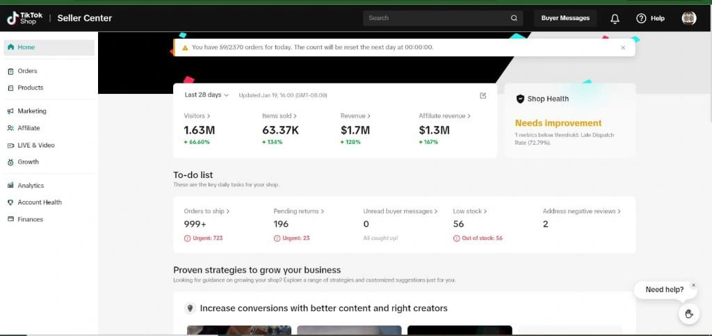Click the 999+ orders to ship value
The height and width of the screenshot is (336, 712).
coord(195,224)
